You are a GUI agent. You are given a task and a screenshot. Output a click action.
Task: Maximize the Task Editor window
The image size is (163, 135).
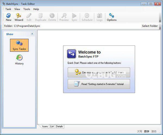pyautogui.click(x=151, y=4)
